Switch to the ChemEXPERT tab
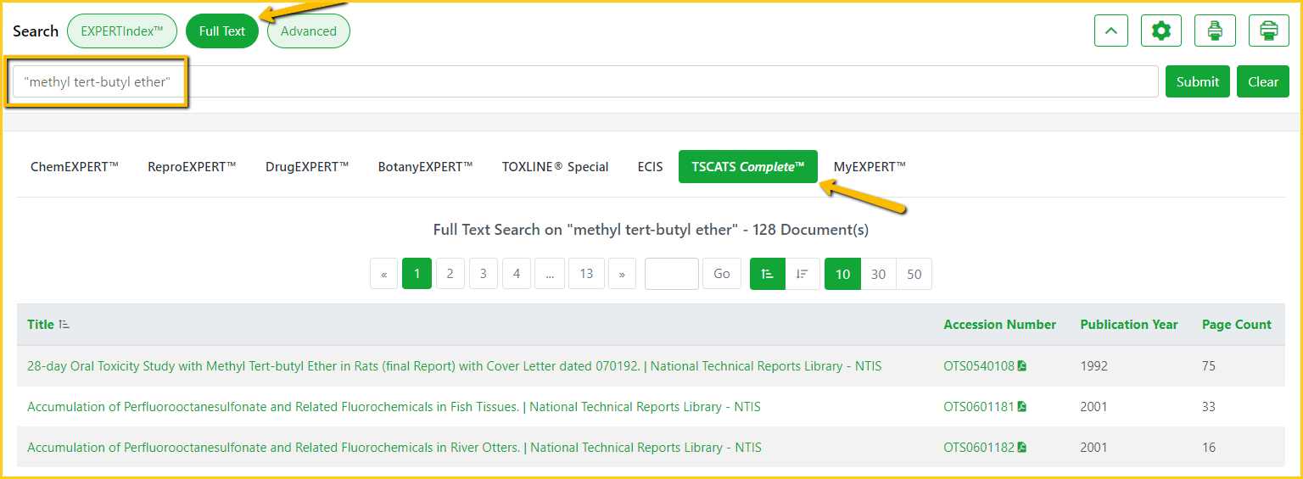1303x479 pixels. click(75, 167)
